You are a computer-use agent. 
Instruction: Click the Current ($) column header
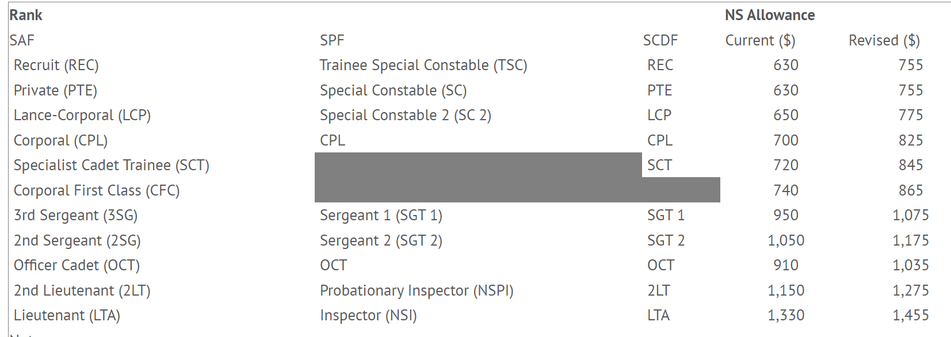coord(760,40)
